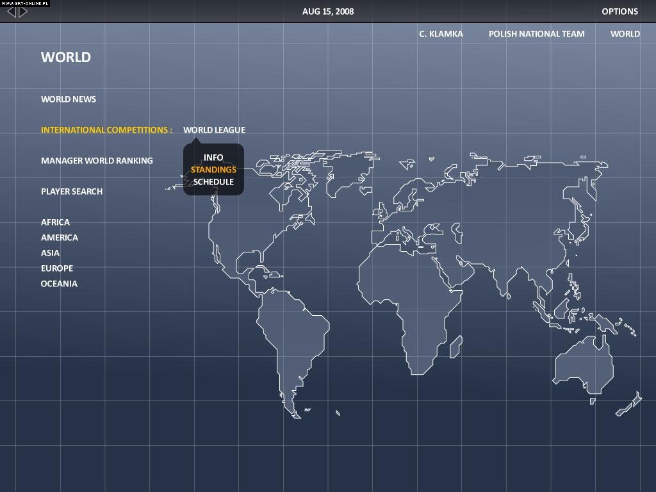
Task: Select Africa on the continent list
Action: pyautogui.click(x=54, y=222)
